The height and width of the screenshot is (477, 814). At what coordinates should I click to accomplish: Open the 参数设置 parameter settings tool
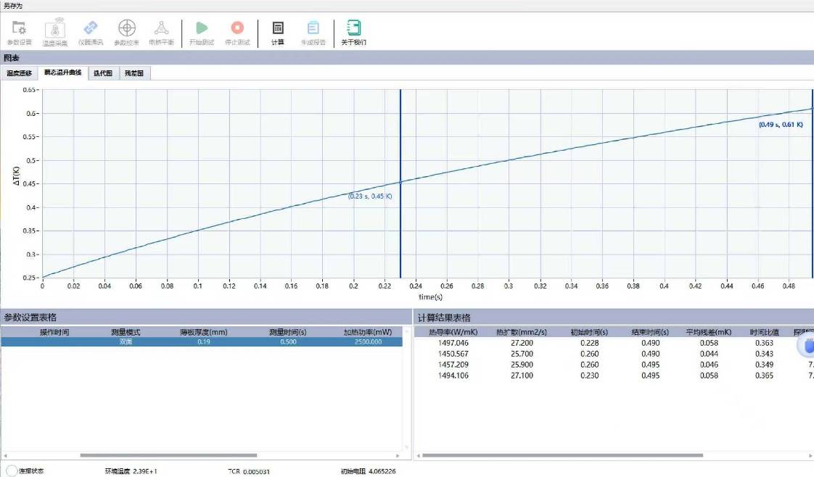19,33
